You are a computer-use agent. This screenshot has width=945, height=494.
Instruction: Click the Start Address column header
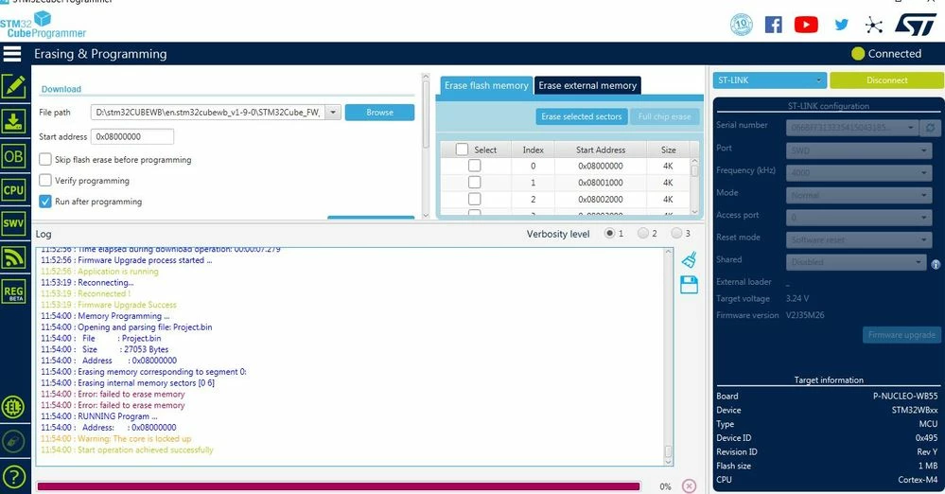click(x=601, y=150)
